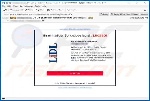Click the text Und Holen Sie es in weniger
This screenshot has height=101, width=150.
[x=75, y=83]
